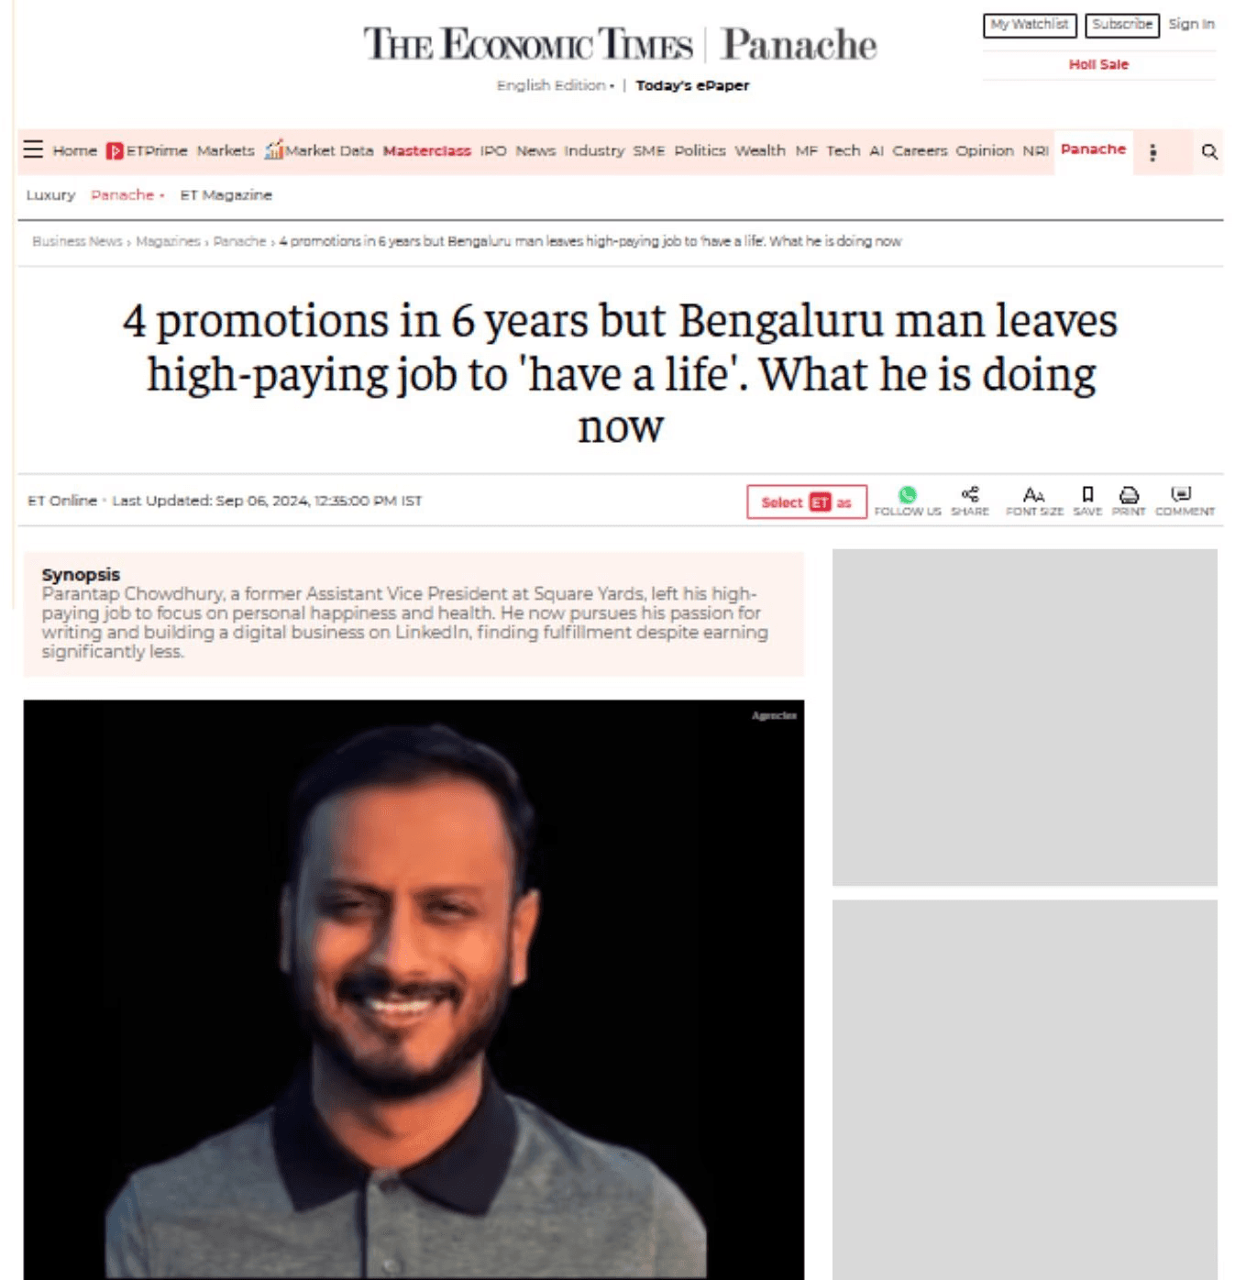1235x1280 pixels.
Task: Open the three-dot more sections menu
Action: tap(1152, 152)
